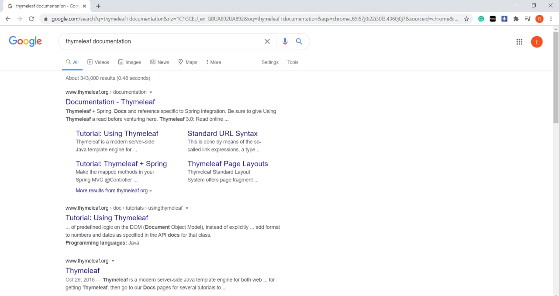Viewport: 559px width, 296px height.
Task: Open Chrome profile avatar in toolbar
Action: 539,19
